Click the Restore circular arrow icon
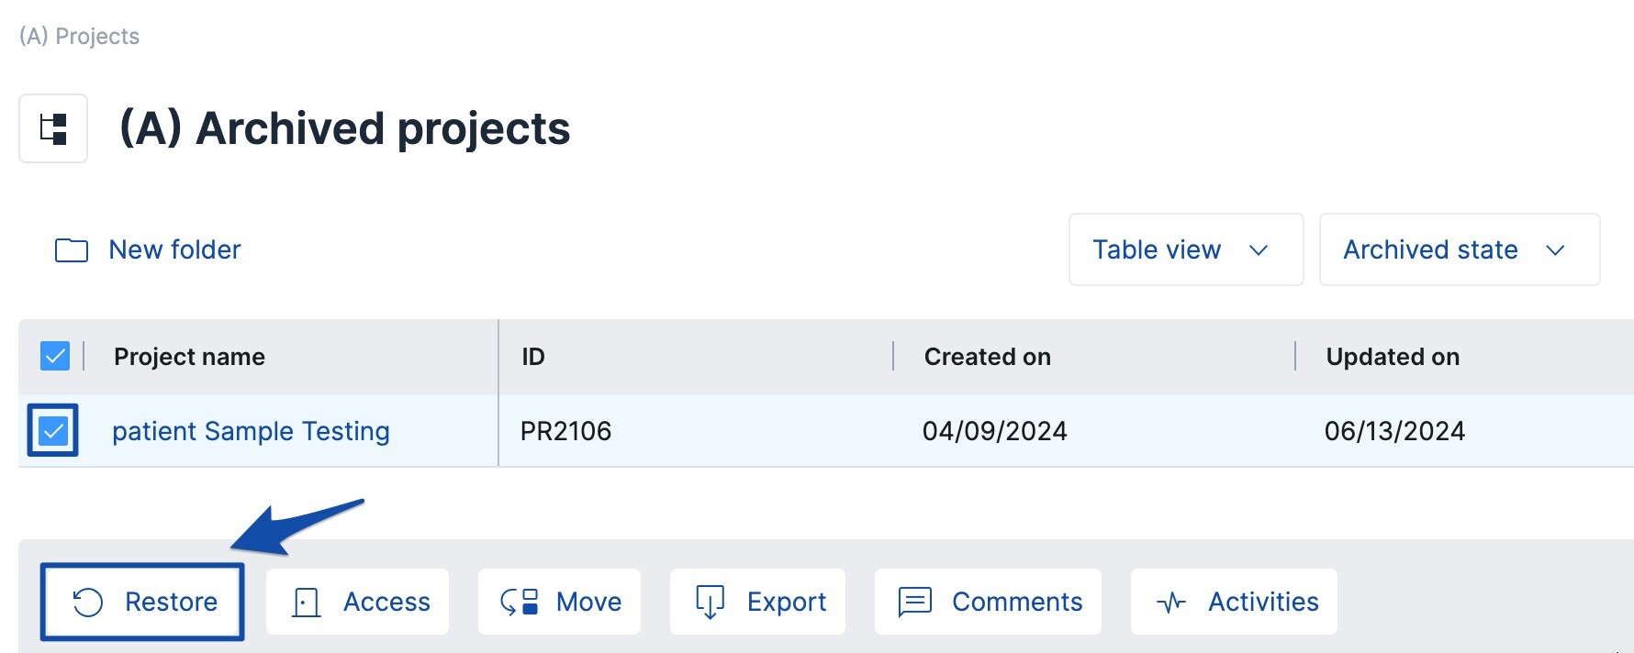 pyautogui.click(x=88, y=603)
